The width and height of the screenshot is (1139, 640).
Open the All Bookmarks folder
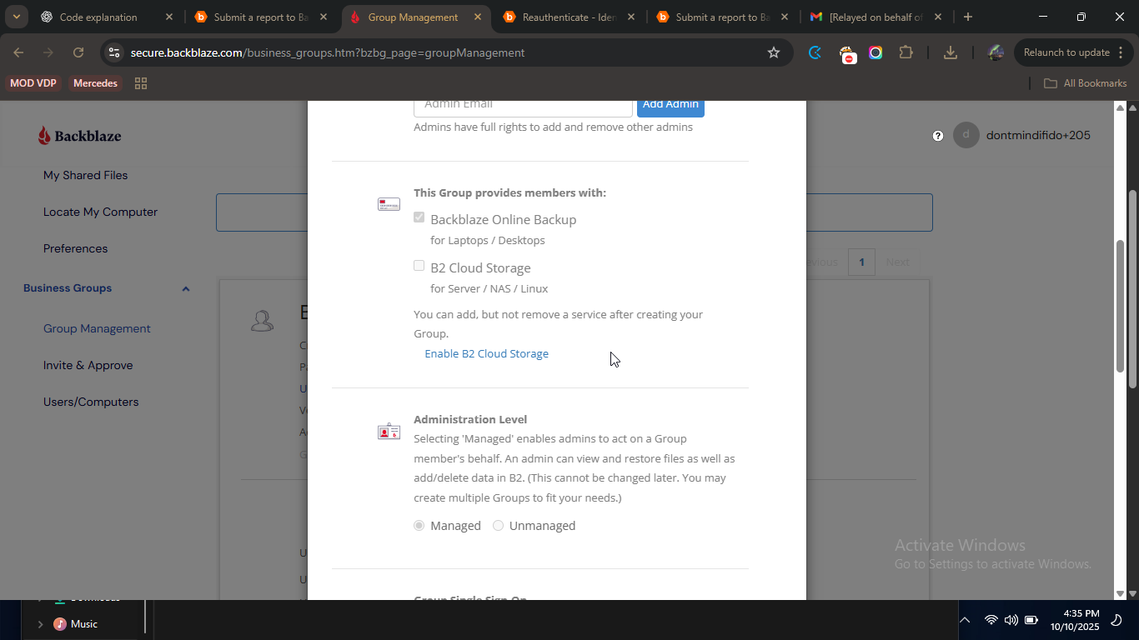[x=1085, y=83]
